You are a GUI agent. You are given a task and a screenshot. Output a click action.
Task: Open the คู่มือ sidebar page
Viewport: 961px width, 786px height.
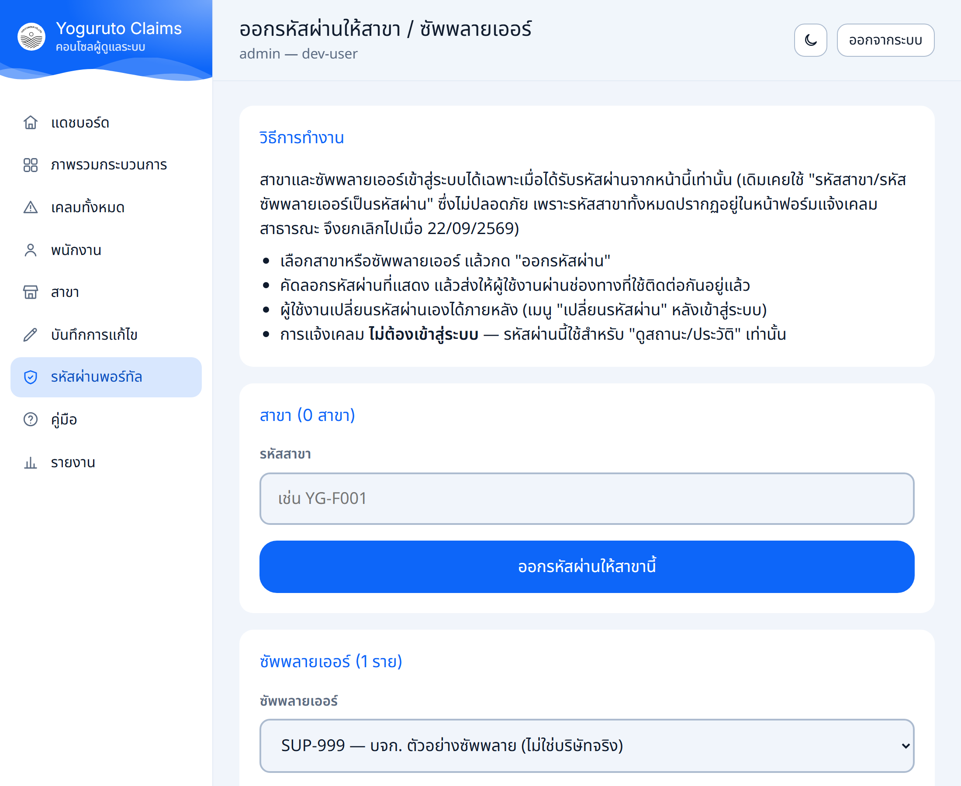pos(106,420)
